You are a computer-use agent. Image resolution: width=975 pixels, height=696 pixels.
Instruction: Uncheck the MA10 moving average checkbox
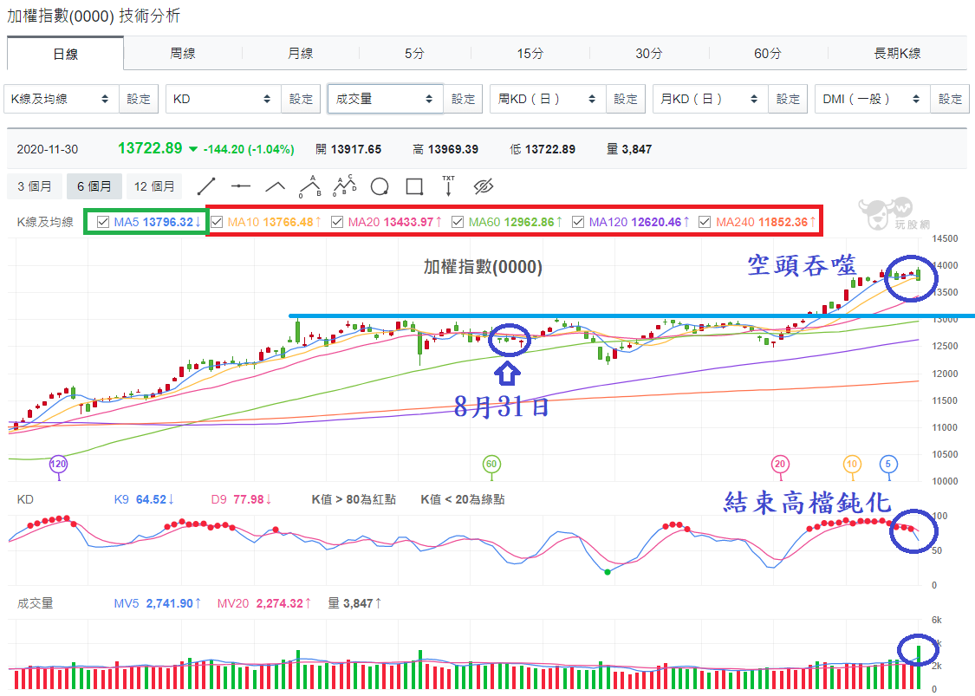pyautogui.click(x=217, y=222)
